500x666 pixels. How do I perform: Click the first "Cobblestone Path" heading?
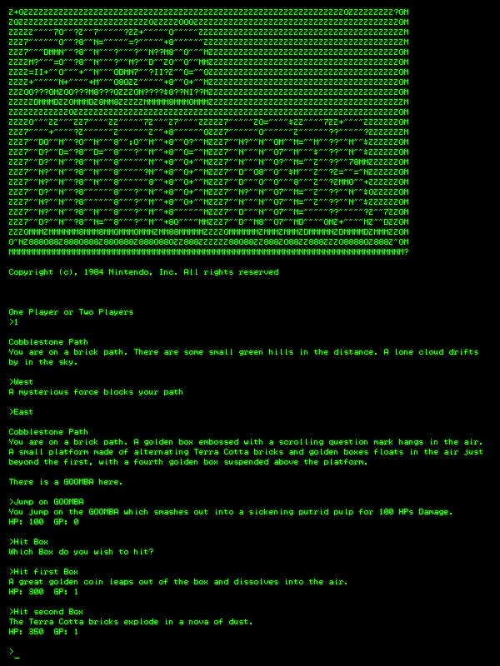click(48, 342)
